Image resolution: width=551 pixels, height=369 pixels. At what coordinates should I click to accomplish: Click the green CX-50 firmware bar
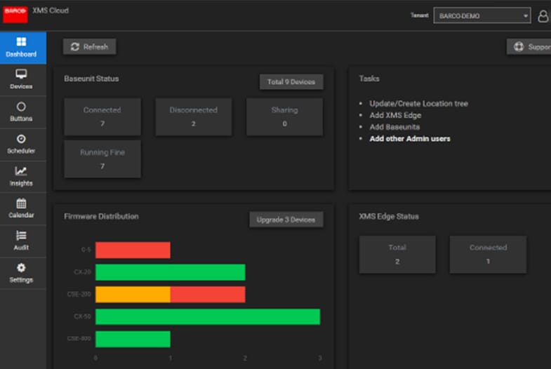pos(207,316)
